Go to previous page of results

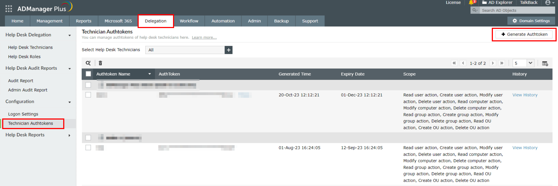point(463,63)
